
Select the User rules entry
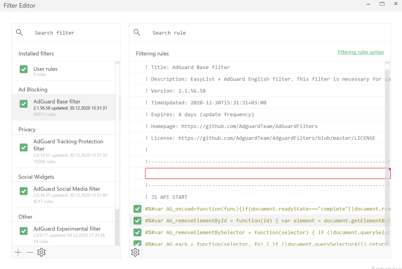(x=63, y=71)
